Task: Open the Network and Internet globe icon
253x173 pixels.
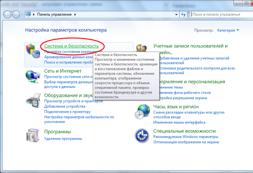Action: click(33, 77)
